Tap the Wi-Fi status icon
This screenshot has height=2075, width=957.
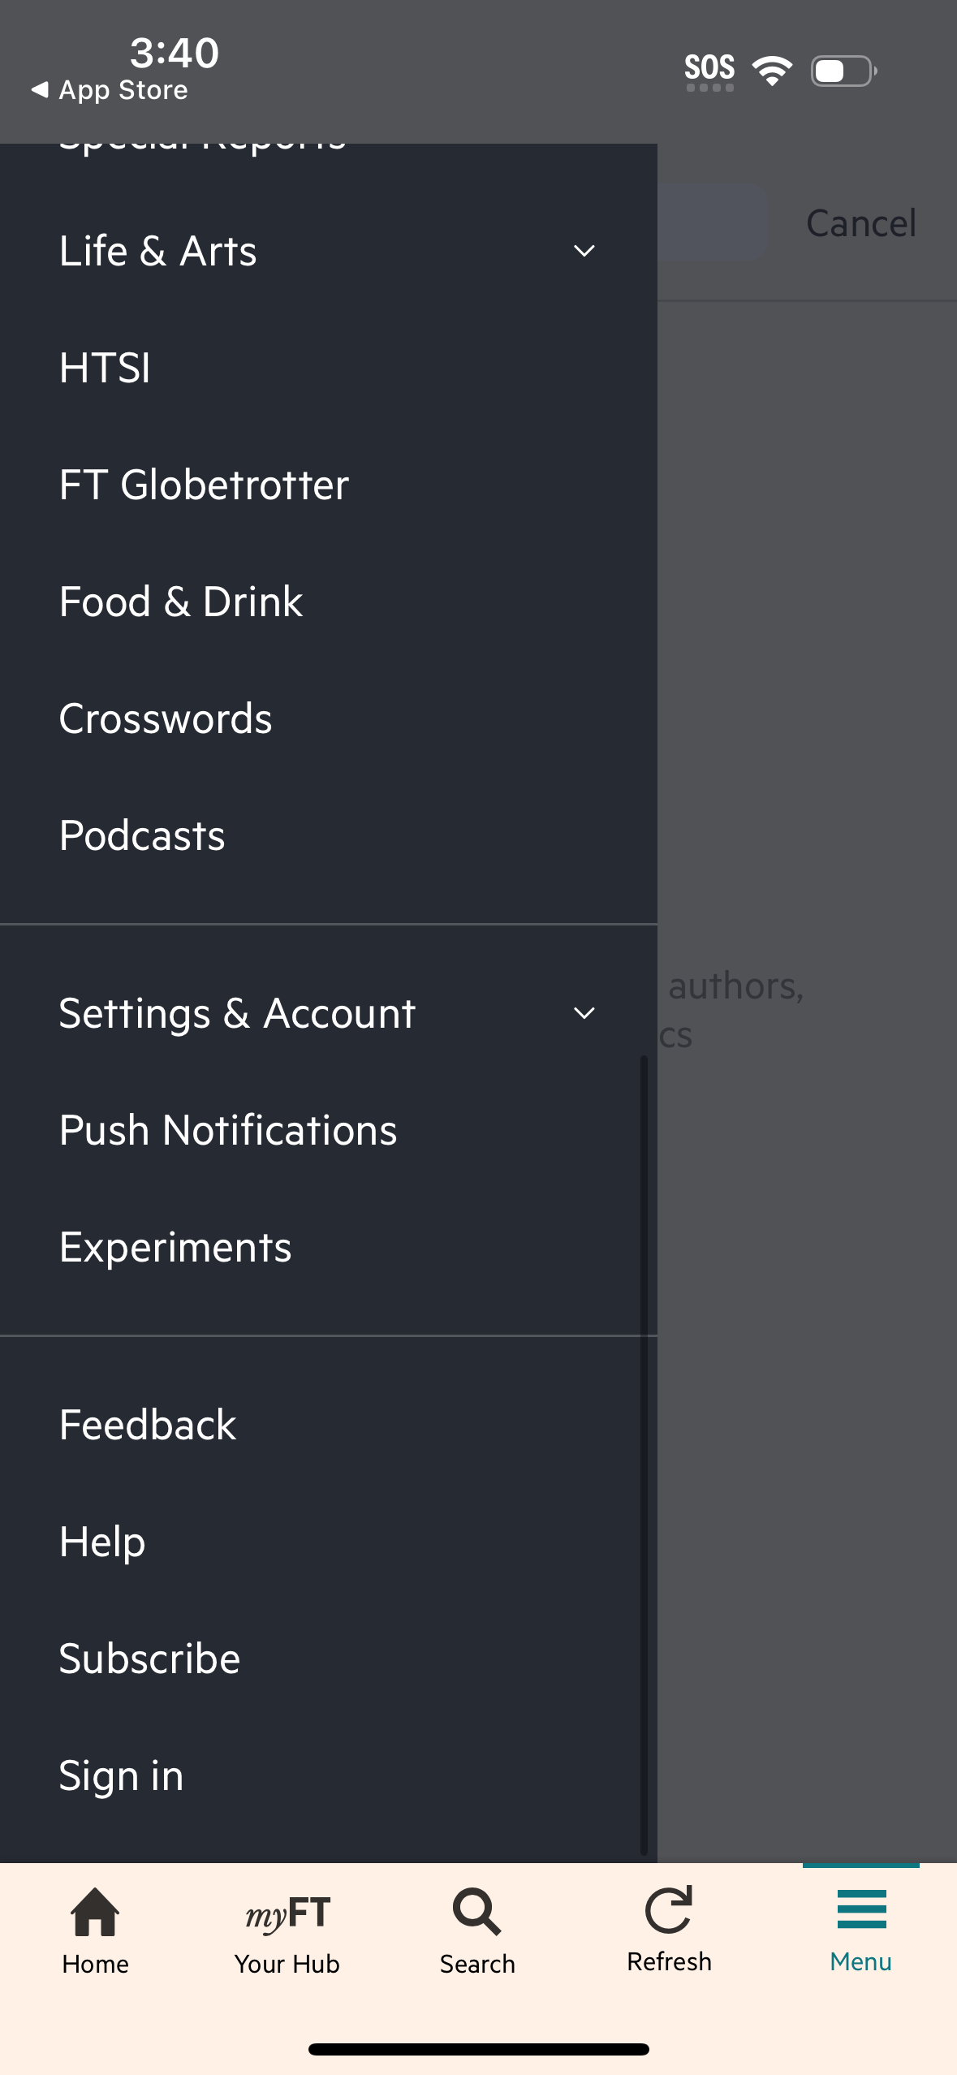click(x=772, y=71)
